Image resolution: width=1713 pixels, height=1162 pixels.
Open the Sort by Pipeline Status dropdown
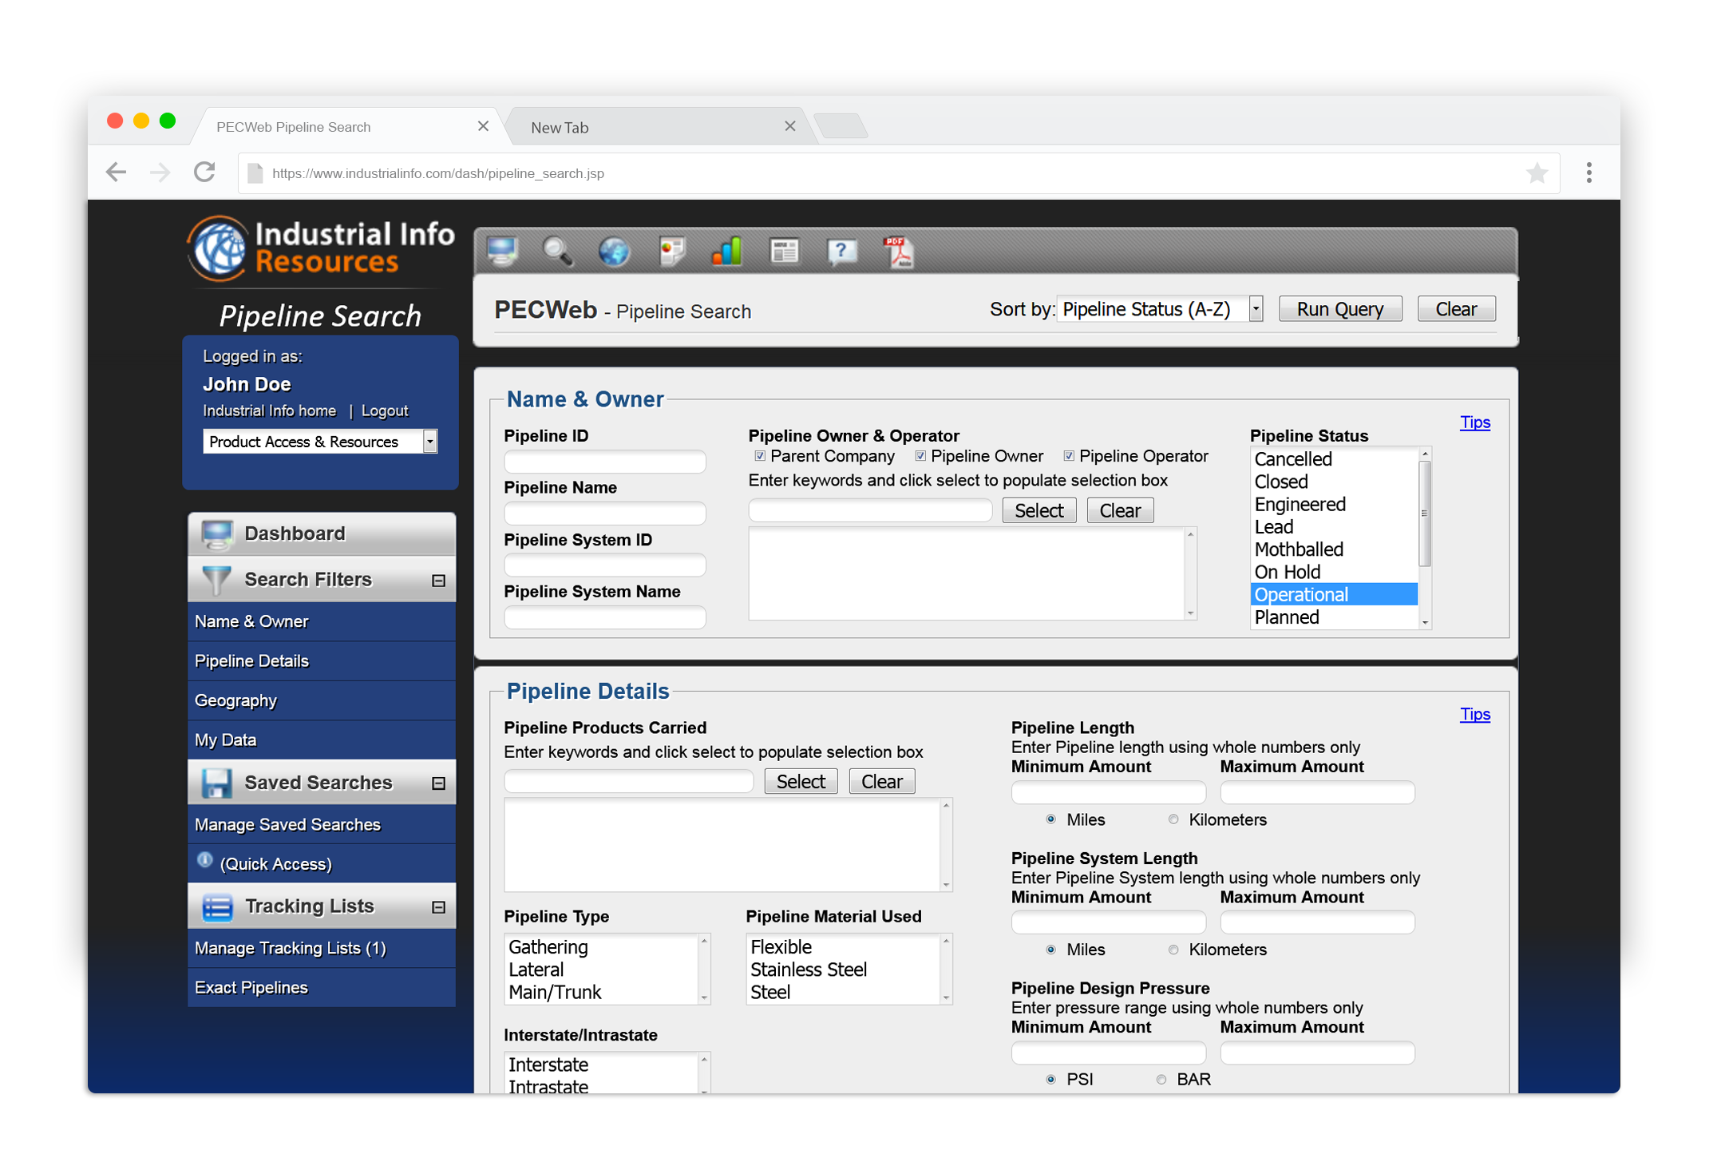pos(1161,309)
